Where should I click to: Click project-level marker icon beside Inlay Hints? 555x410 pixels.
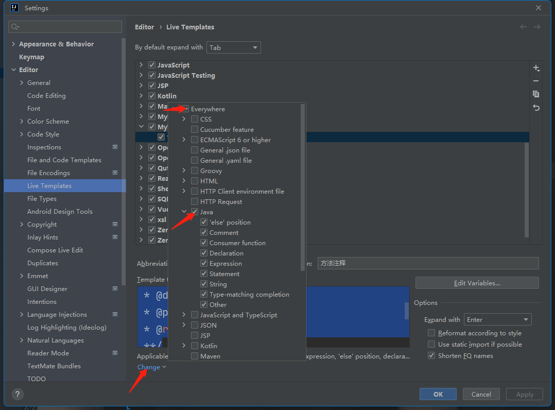[115, 237]
